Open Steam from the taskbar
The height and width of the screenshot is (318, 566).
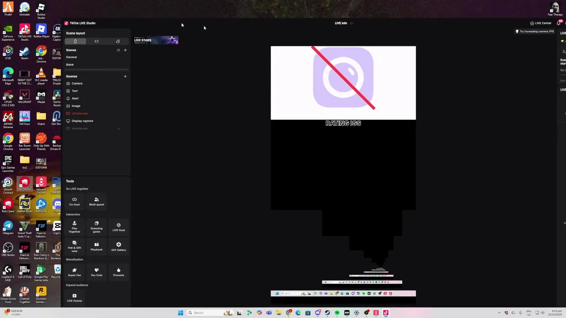pos(327,313)
